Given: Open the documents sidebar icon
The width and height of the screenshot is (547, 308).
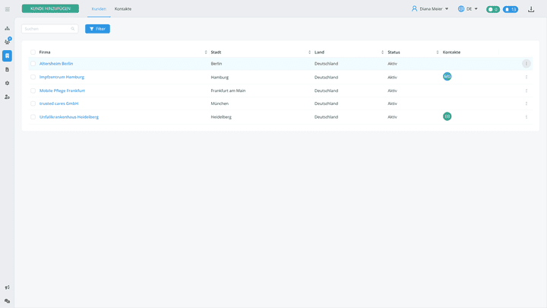Looking at the screenshot, I should pos(8,69).
